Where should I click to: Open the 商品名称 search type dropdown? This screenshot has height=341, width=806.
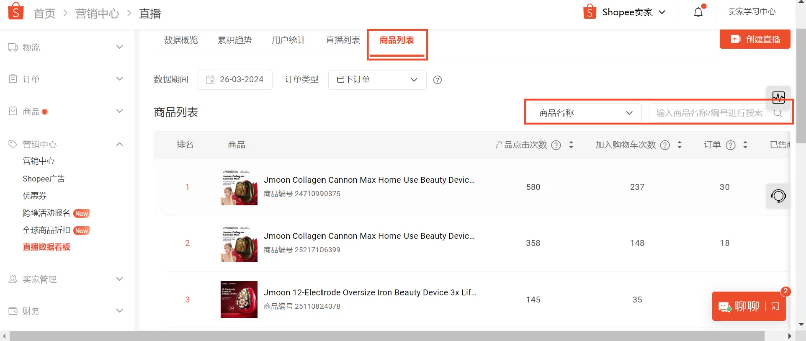(x=586, y=113)
